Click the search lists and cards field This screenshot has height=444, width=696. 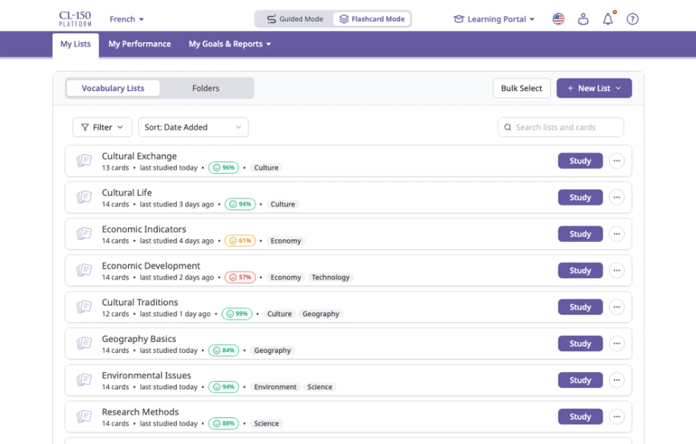(562, 127)
